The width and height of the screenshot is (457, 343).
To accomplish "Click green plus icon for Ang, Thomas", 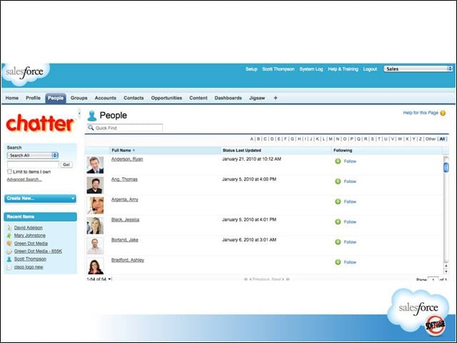I will click(x=338, y=182).
